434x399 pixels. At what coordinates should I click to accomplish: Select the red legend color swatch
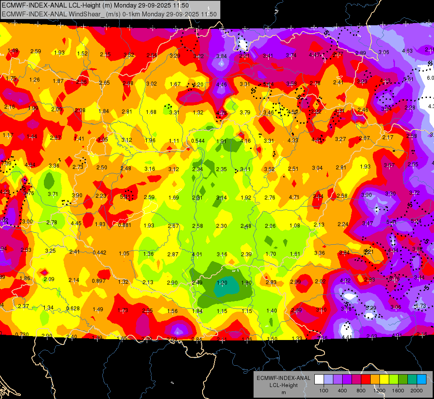click(366, 379)
